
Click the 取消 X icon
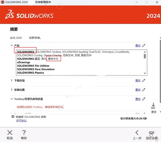[x=10, y=132]
